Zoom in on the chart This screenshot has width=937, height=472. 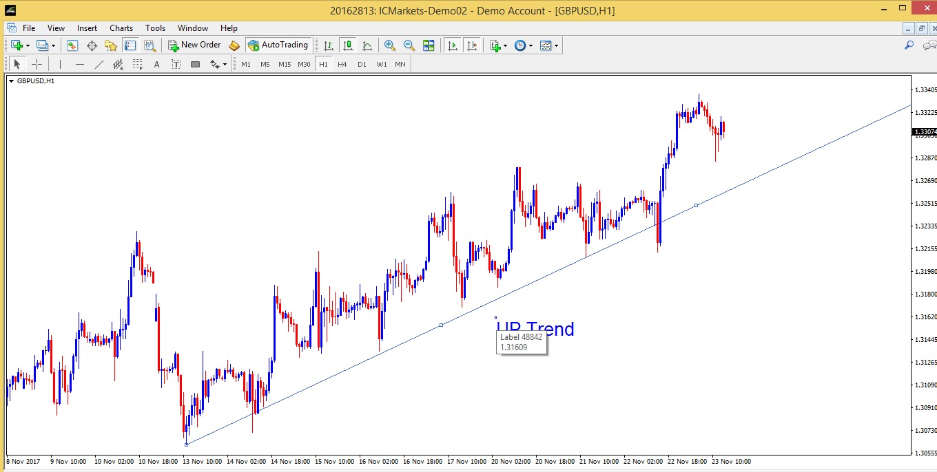coord(390,45)
